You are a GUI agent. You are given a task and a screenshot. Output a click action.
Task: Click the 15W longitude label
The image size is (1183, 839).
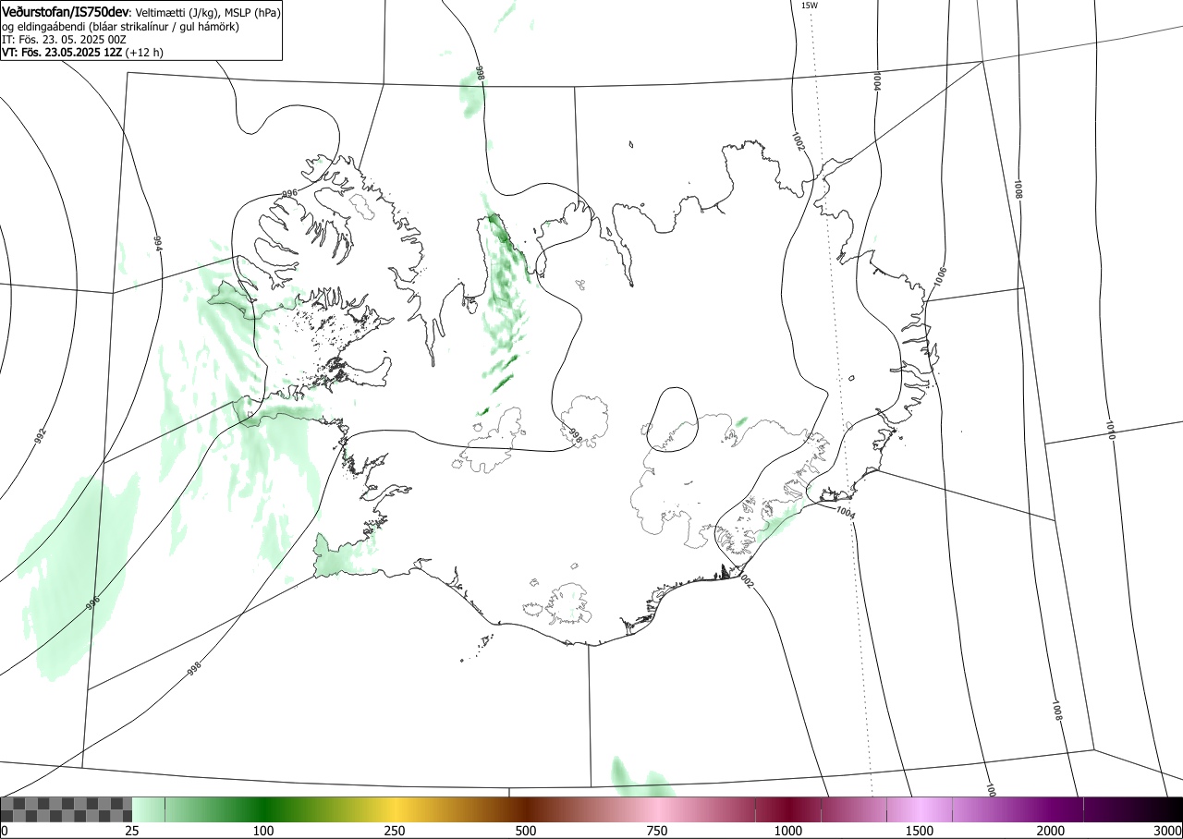(809, 6)
